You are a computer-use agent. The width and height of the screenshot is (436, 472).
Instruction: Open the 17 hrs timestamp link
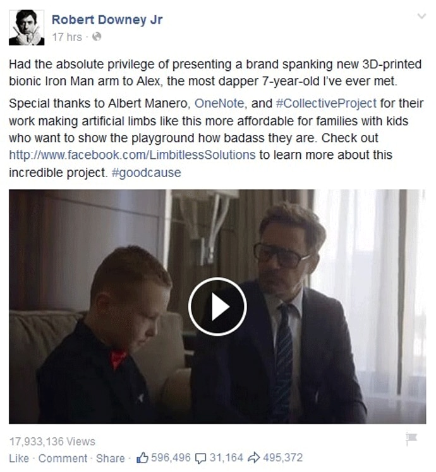67,37
